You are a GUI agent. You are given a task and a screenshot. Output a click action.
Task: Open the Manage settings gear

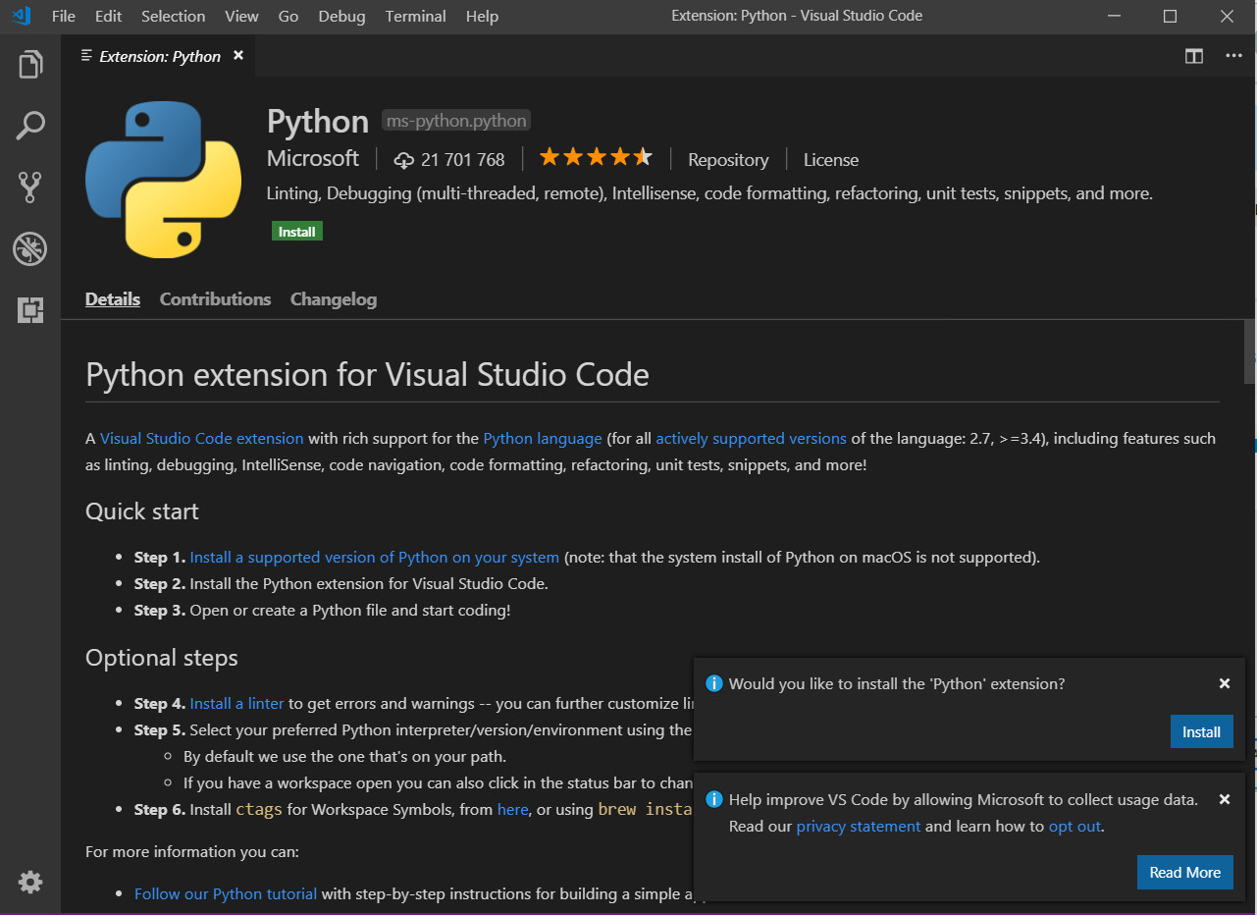point(29,882)
